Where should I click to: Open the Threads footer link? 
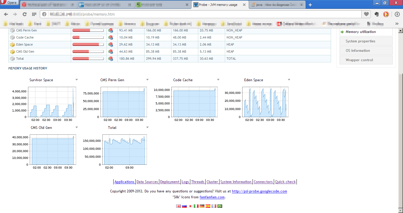[198, 182]
